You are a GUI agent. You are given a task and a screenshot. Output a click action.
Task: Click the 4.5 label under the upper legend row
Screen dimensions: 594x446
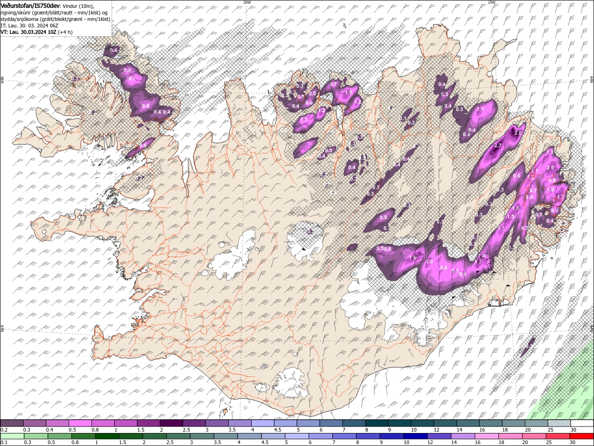(278, 430)
